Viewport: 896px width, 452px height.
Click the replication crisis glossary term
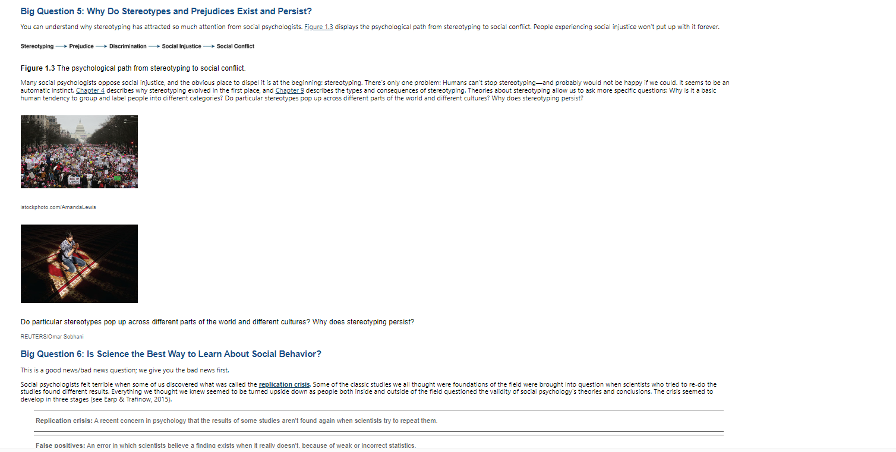(285, 384)
